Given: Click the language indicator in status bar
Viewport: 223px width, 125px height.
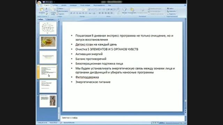Looking at the screenshot, I should pyautogui.click(x=69, y=123).
